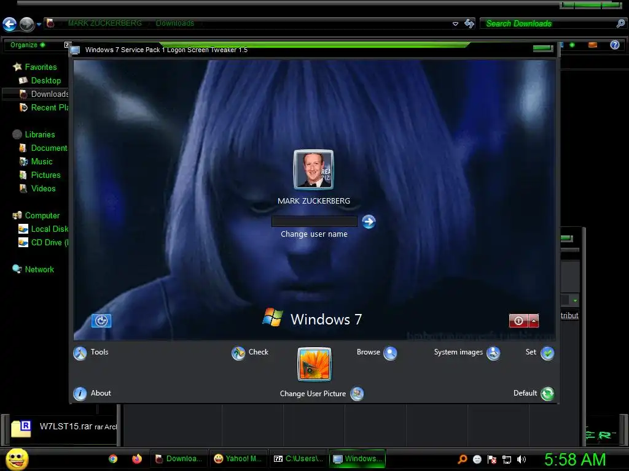Click the Set checkmark icon
Screen dimensions: 629x471
tap(547, 353)
